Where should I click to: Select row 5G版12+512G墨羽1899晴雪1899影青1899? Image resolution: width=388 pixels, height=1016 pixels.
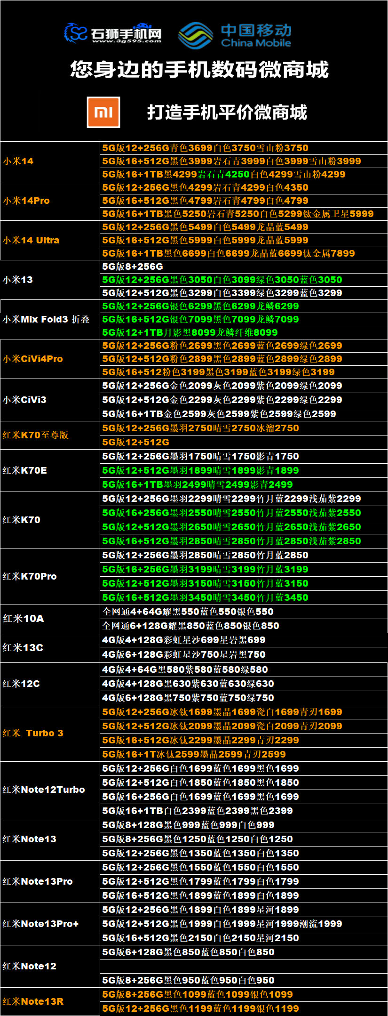(x=244, y=470)
